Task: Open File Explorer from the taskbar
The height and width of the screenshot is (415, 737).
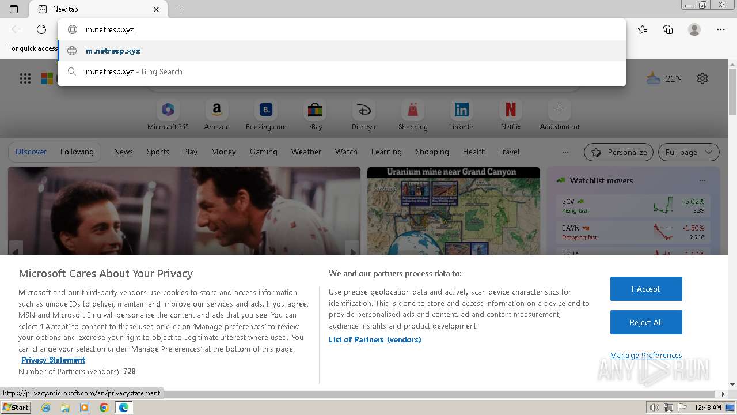Action: point(65,408)
